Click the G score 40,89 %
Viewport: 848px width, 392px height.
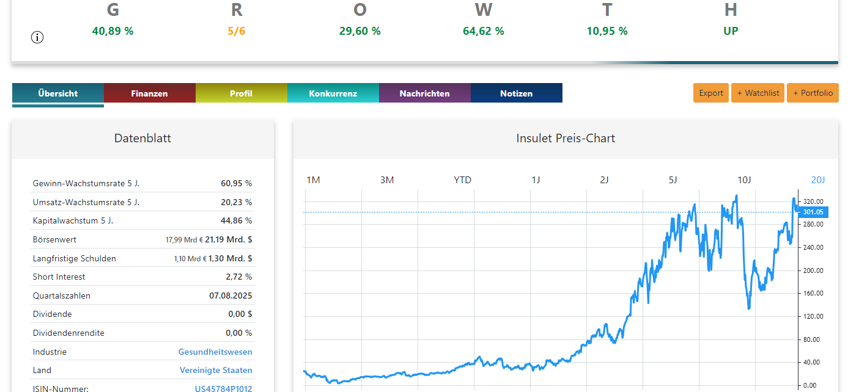point(112,31)
